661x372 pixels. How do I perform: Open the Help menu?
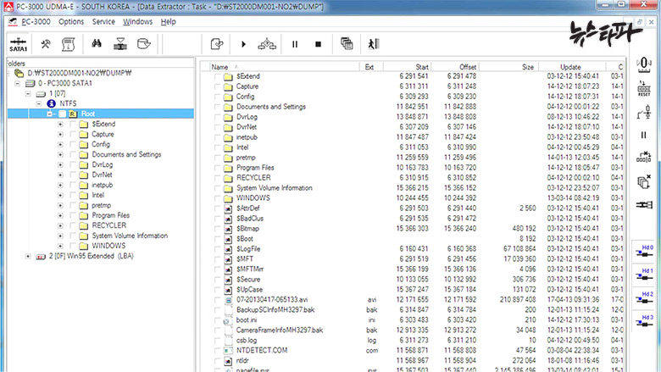pyautogui.click(x=168, y=21)
